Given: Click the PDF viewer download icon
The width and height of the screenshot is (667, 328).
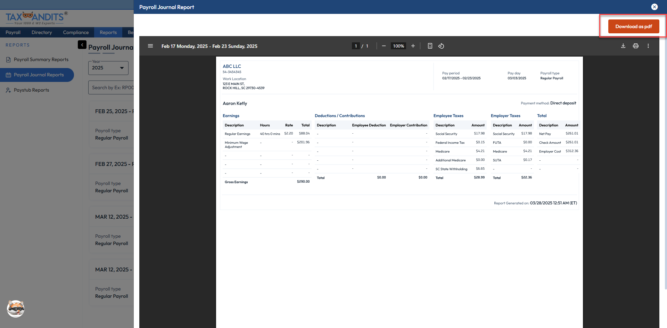Looking at the screenshot, I should (x=623, y=46).
